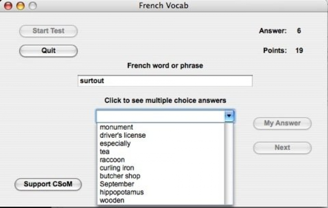Click the red close window button
Screen dimensions: 328x208
[8, 6]
